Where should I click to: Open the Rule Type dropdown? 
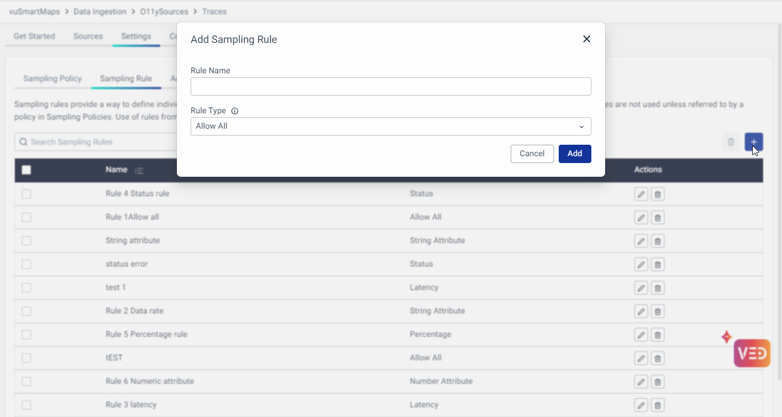(390, 126)
